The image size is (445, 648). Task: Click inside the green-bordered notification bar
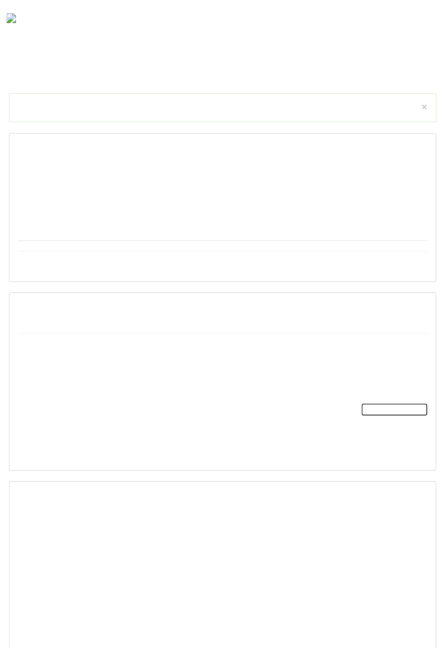[222, 108]
